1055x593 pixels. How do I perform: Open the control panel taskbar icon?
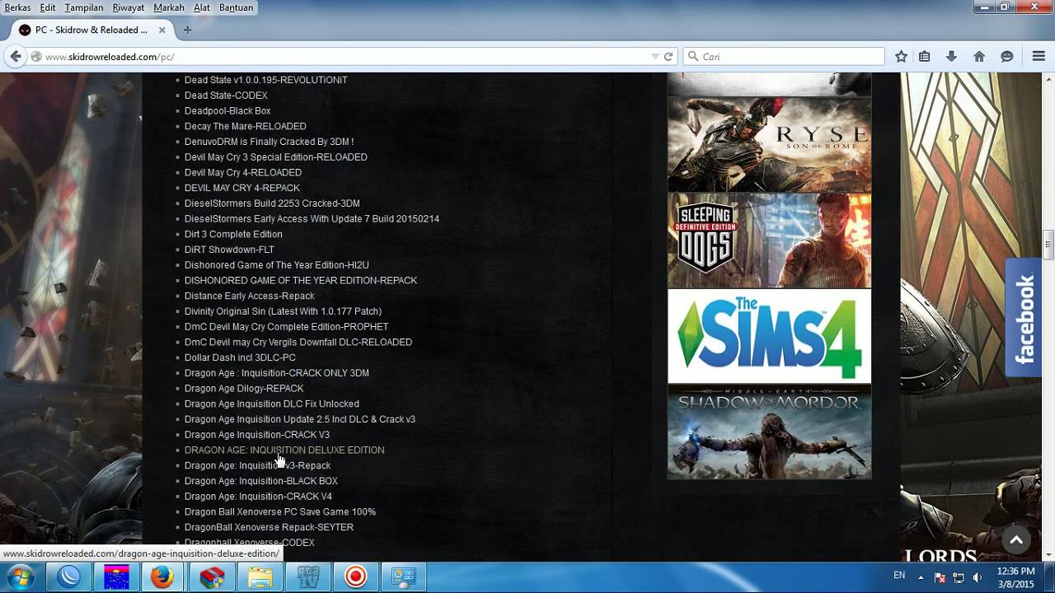pos(403,577)
